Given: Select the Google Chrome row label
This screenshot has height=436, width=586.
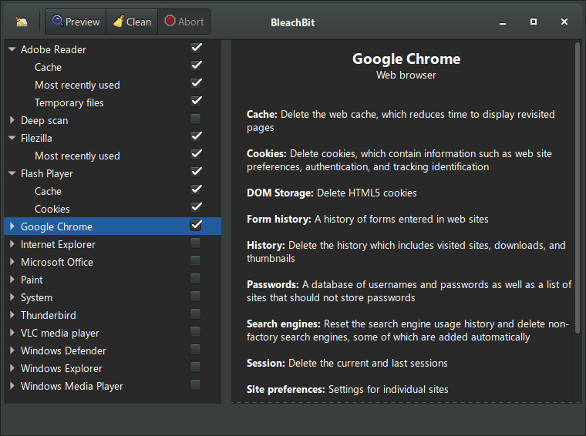Looking at the screenshot, I should point(56,226).
